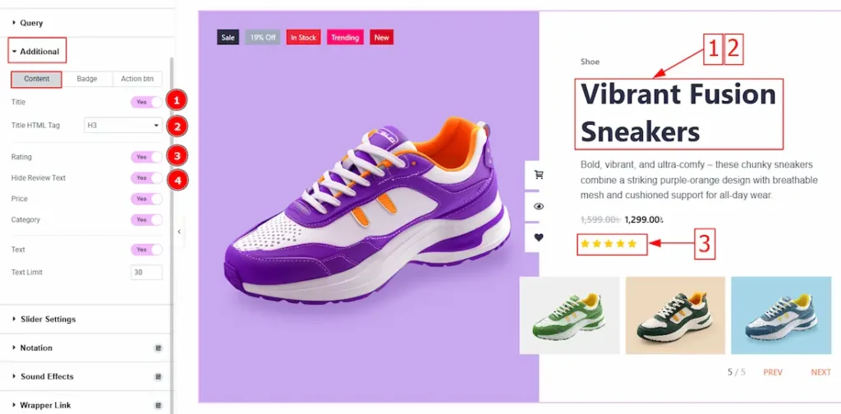
Task: Toggle the Price switch
Action: tap(146, 199)
